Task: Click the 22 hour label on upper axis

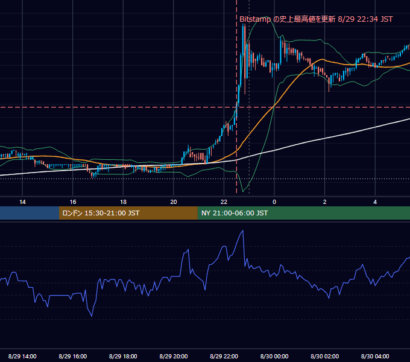Action: pos(224,202)
